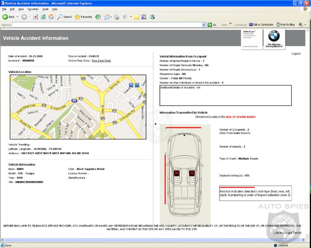Screen dimensions: 311x248
Task: Open the Search toolbar button
Action: coord(65,17)
